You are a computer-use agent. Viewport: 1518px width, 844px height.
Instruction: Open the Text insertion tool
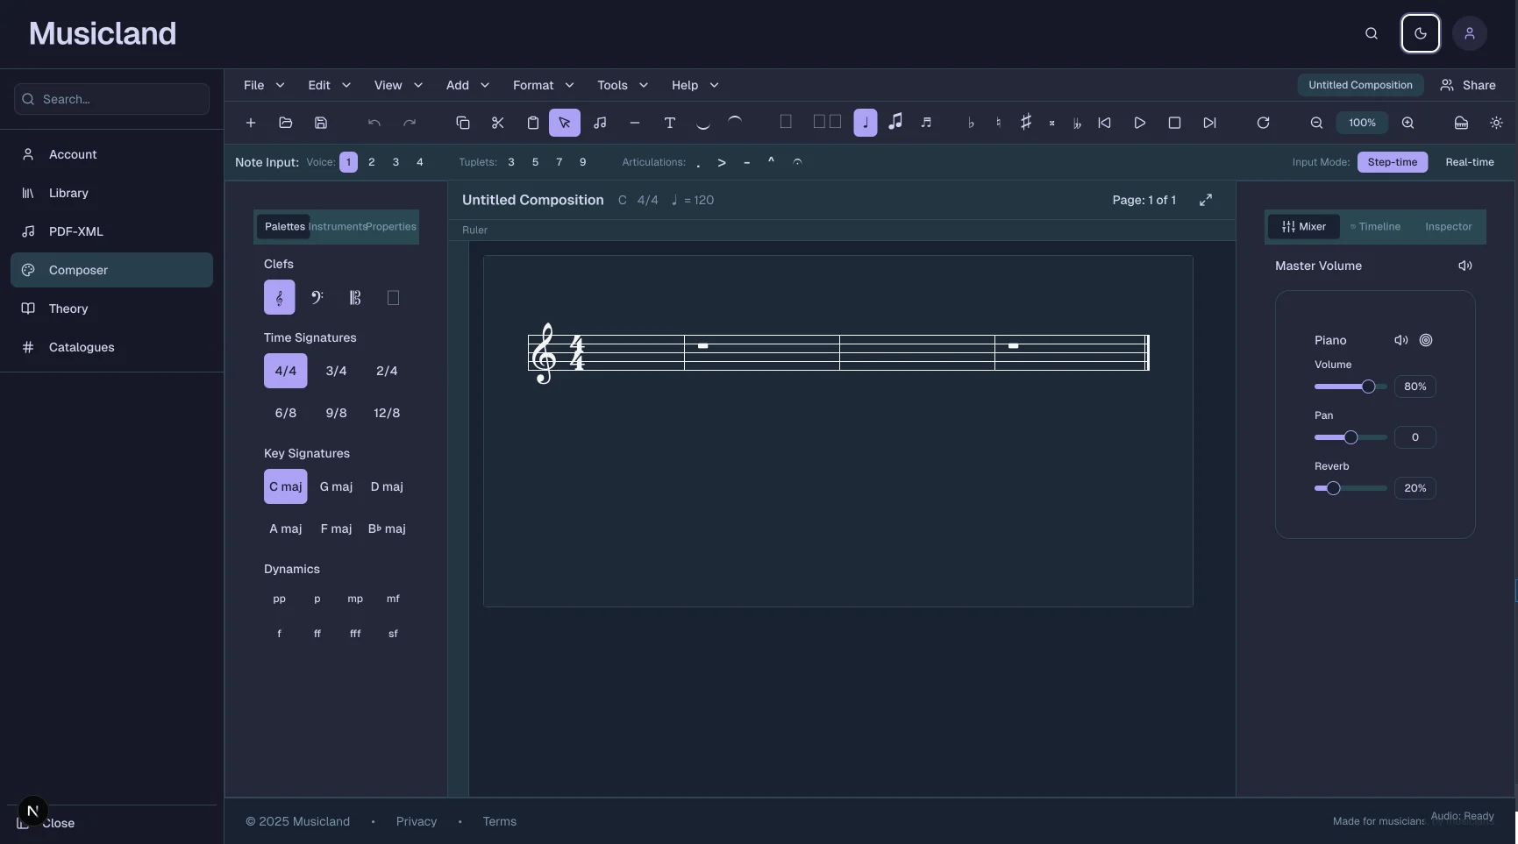[x=670, y=123]
